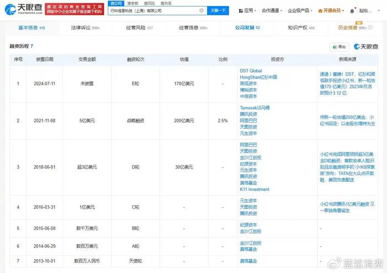The image size is (387, 273).
Task: Clear the search box with the X icon
Action: pos(201,11)
